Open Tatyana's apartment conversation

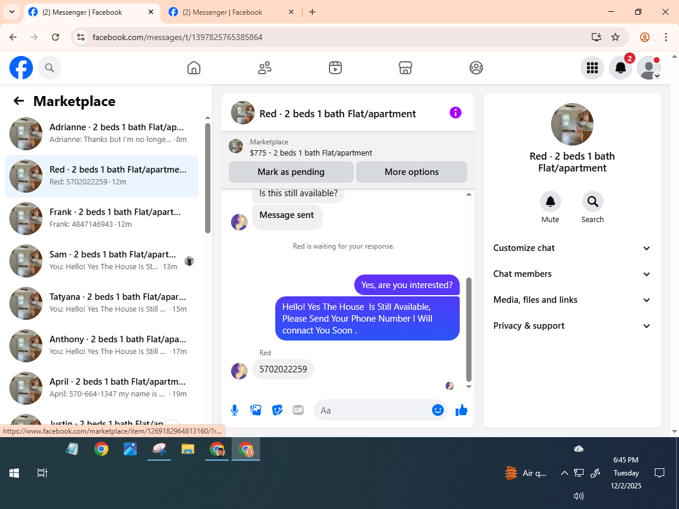click(x=101, y=303)
